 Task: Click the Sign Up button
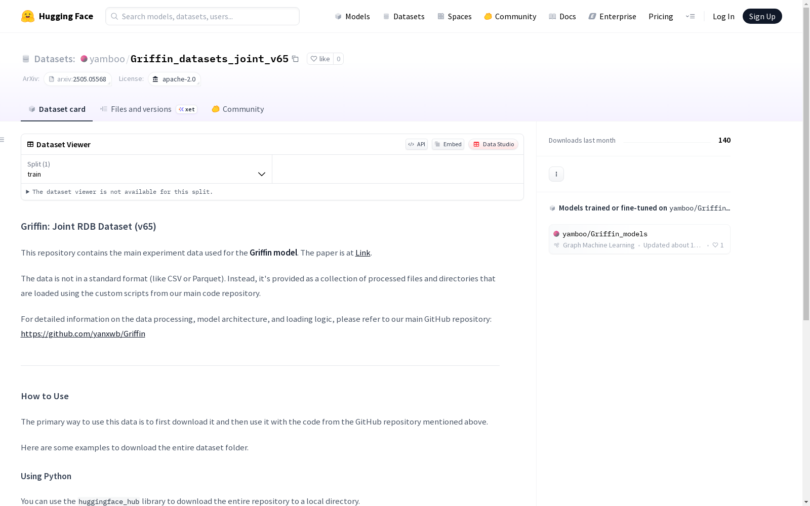(x=762, y=16)
